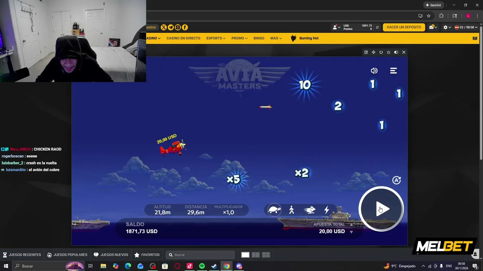Open game in new window icon
Image resolution: width=483 pixels, height=271 pixels.
tap(366, 52)
